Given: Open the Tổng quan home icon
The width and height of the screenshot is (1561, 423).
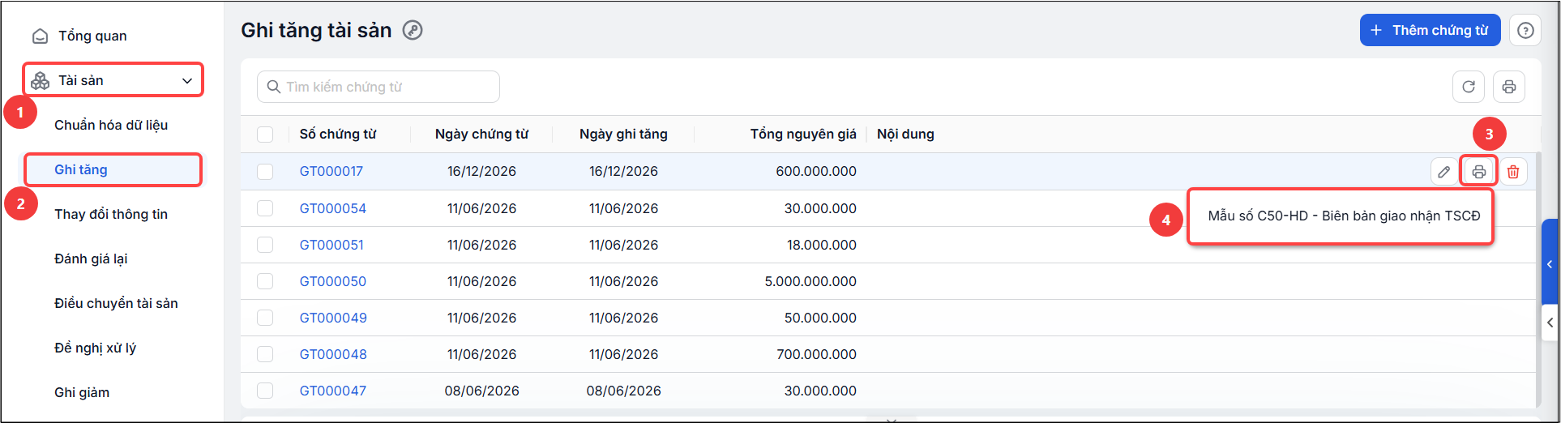Looking at the screenshot, I should [x=40, y=36].
